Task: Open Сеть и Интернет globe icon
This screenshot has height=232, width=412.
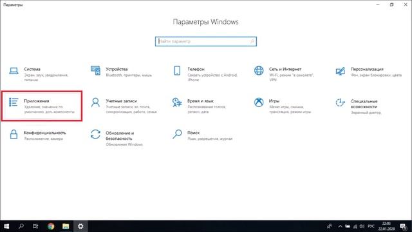Action: pyautogui.click(x=259, y=70)
